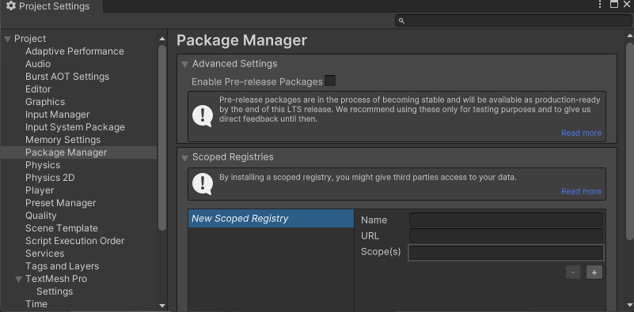Click the scoped registry warning icon
Screen dimensions: 634x312
pos(202,184)
